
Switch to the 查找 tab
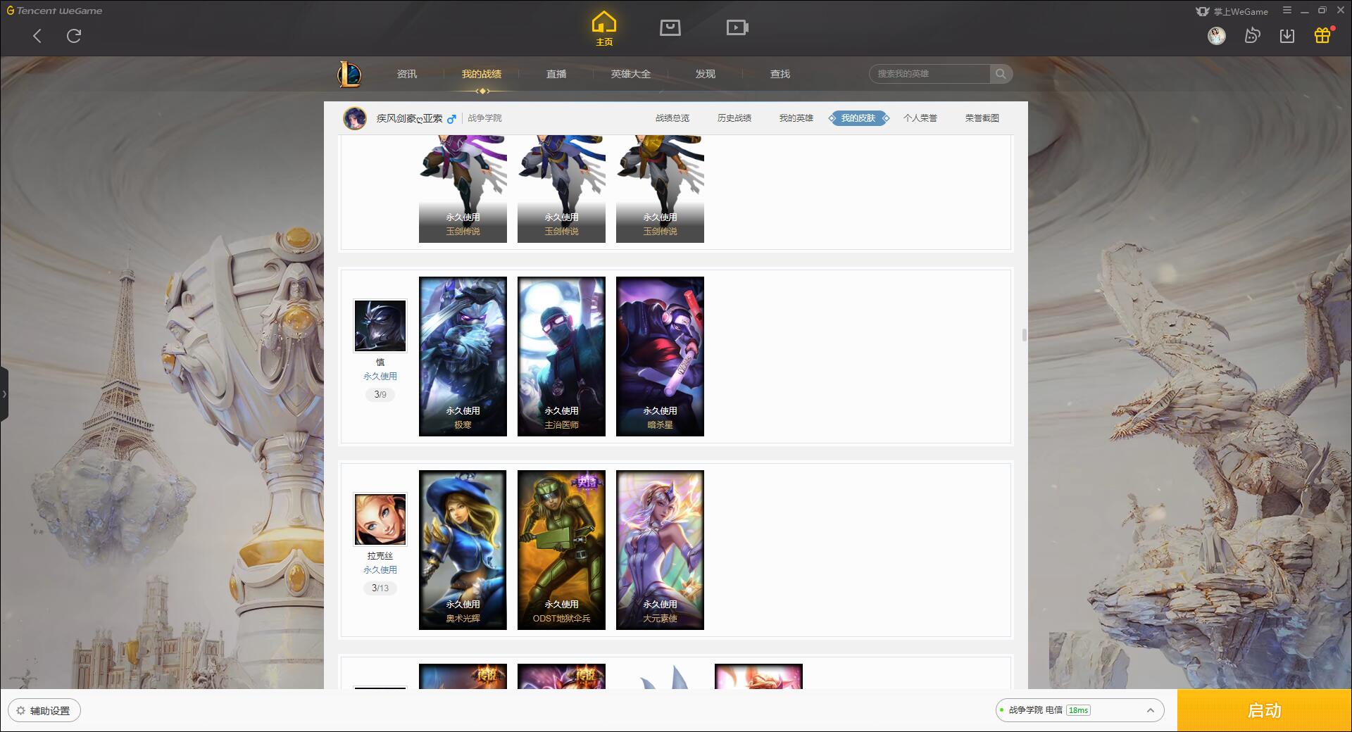pos(780,74)
